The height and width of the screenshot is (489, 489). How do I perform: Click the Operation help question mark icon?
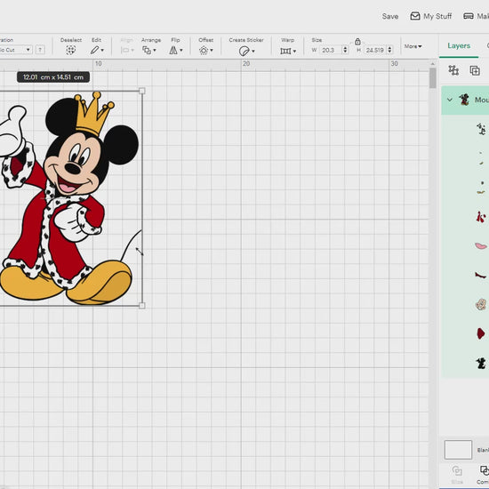(40, 50)
